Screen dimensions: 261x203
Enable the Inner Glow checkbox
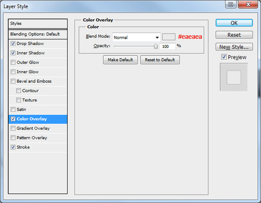[x=13, y=72]
